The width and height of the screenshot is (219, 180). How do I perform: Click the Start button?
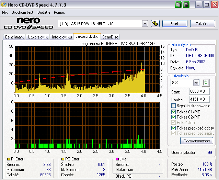[175, 24]
